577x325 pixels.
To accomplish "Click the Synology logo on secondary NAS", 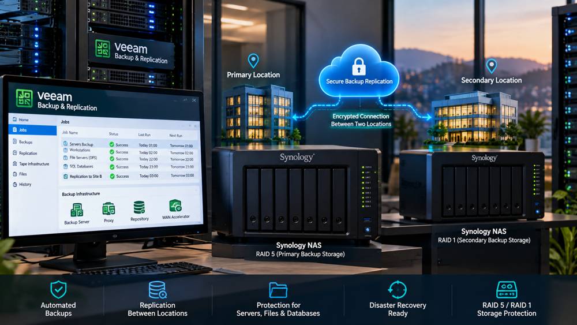I will click(x=484, y=158).
